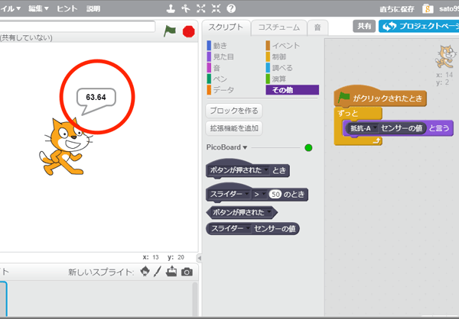Open the ヒント menu item

click(67, 8)
